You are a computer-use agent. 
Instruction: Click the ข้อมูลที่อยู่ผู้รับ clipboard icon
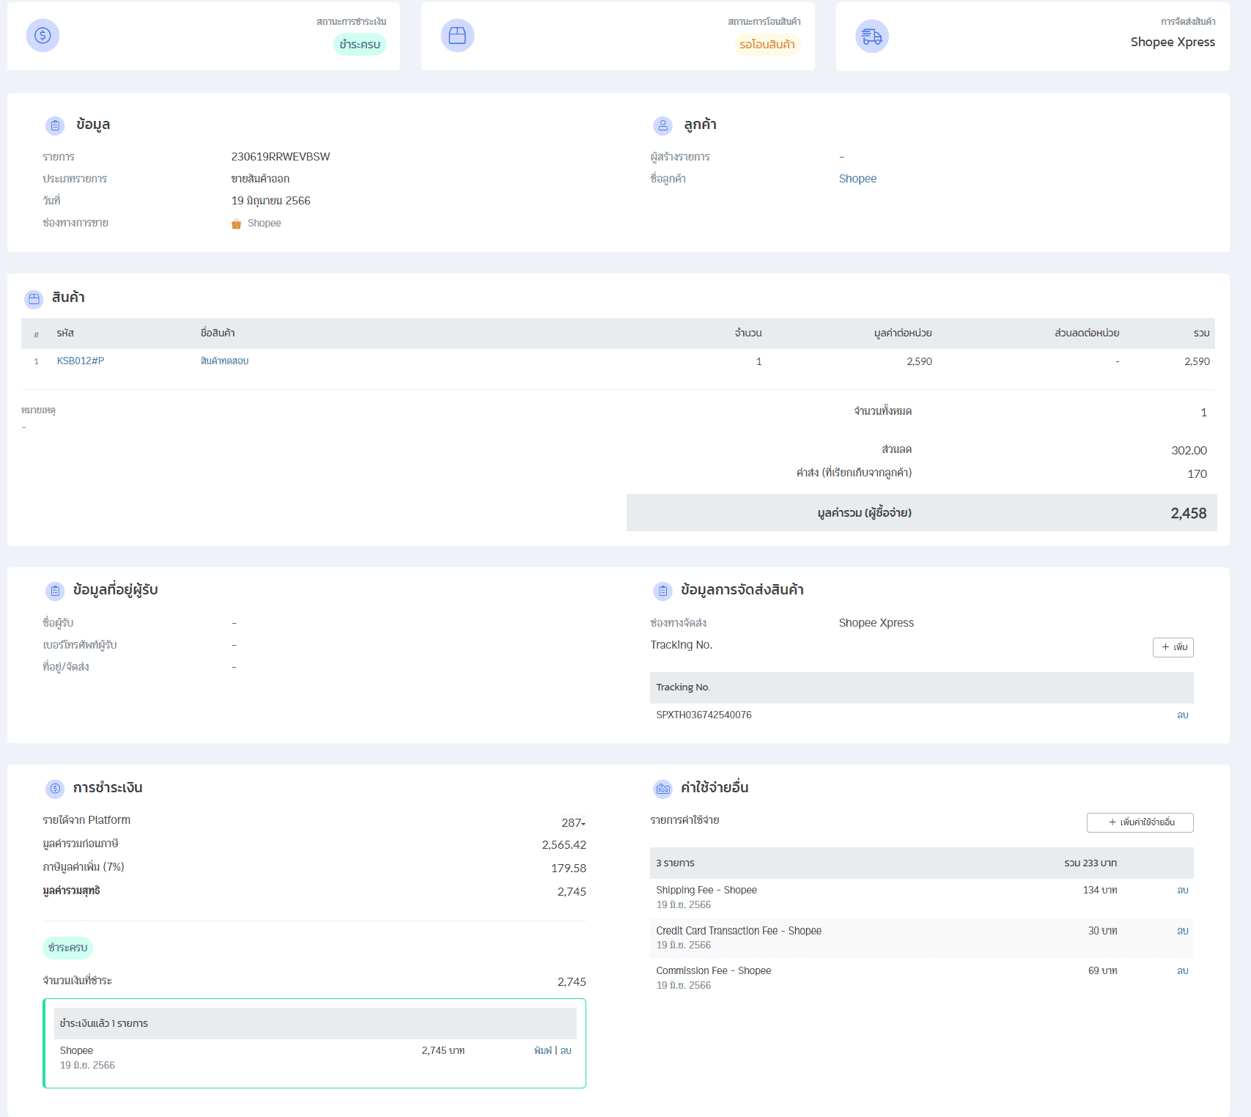coord(55,591)
